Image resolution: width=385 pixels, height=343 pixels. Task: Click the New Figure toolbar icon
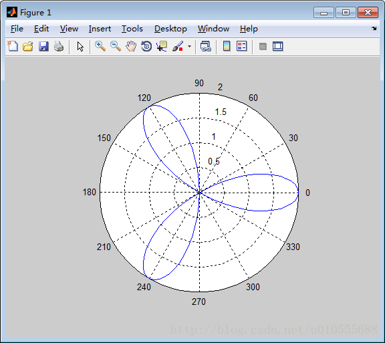[x=13, y=46]
